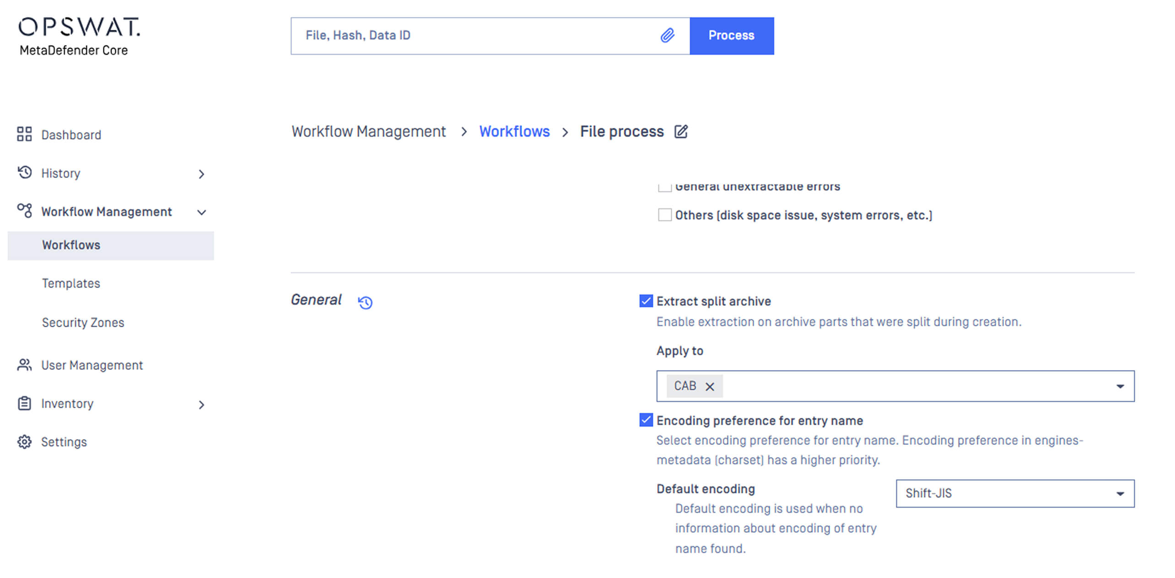Expand the Apply to archive types dropdown

point(1120,386)
